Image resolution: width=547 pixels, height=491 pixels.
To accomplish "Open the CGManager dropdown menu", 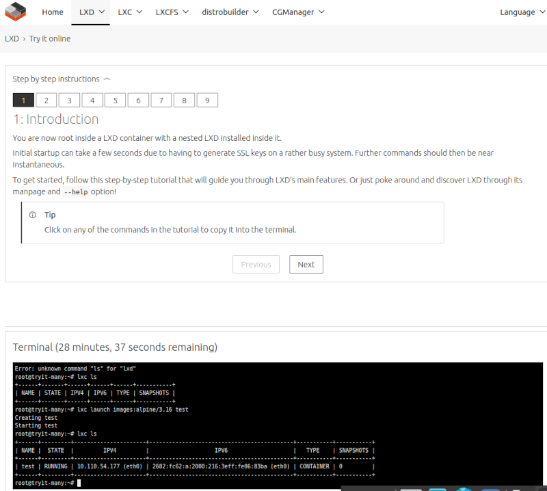I will point(298,12).
